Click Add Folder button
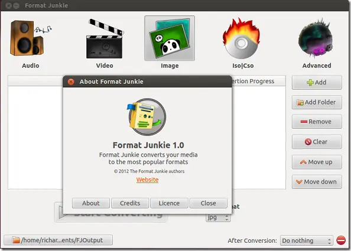This screenshot has width=351, height=251. pyautogui.click(x=317, y=102)
